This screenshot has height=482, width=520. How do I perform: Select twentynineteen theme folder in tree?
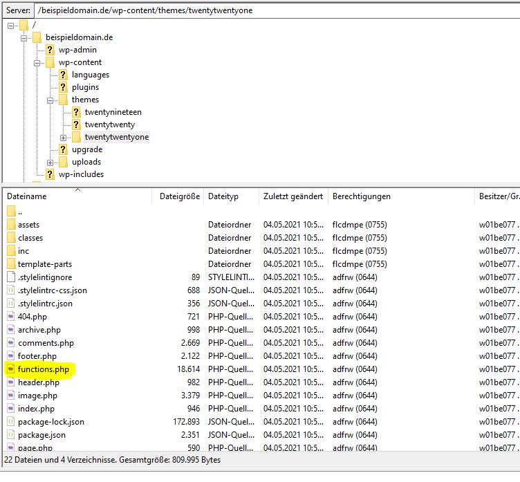[113, 112]
